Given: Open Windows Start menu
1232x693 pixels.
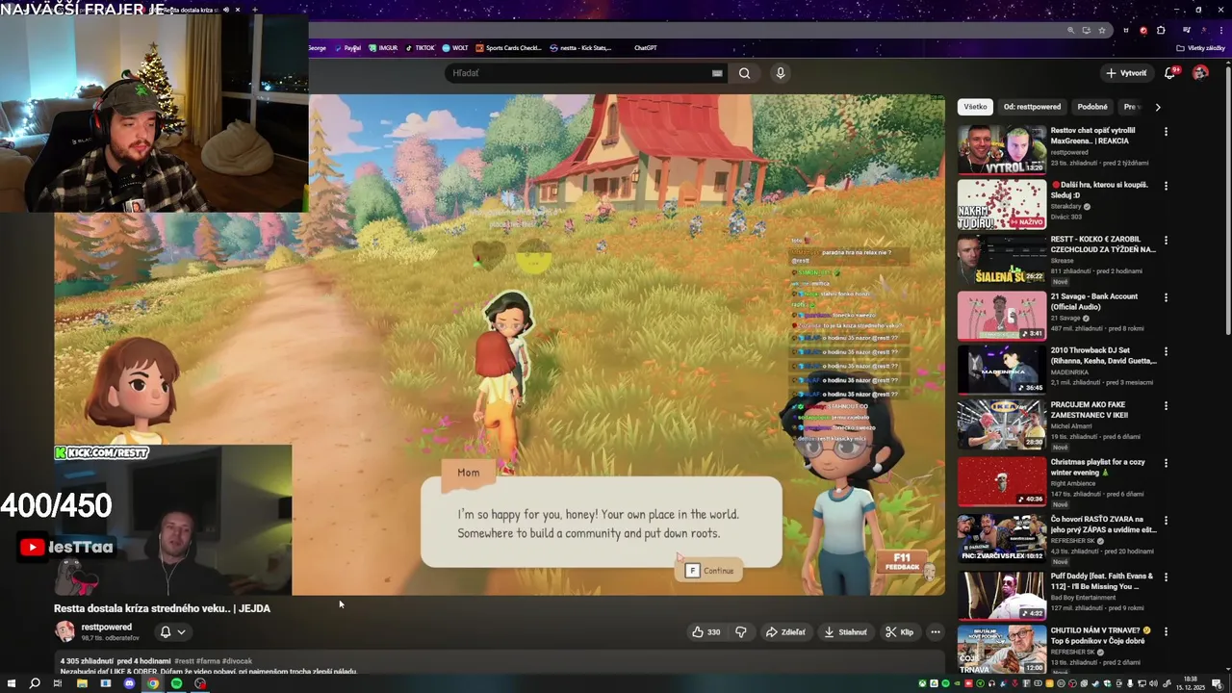Looking at the screenshot, I should (x=11, y=683).
